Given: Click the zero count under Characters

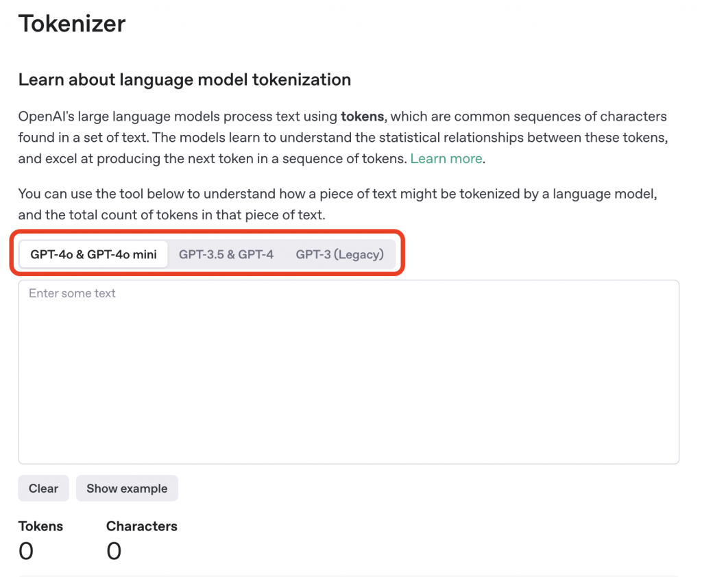Looking at the screenshot, I should coord(114,551).
